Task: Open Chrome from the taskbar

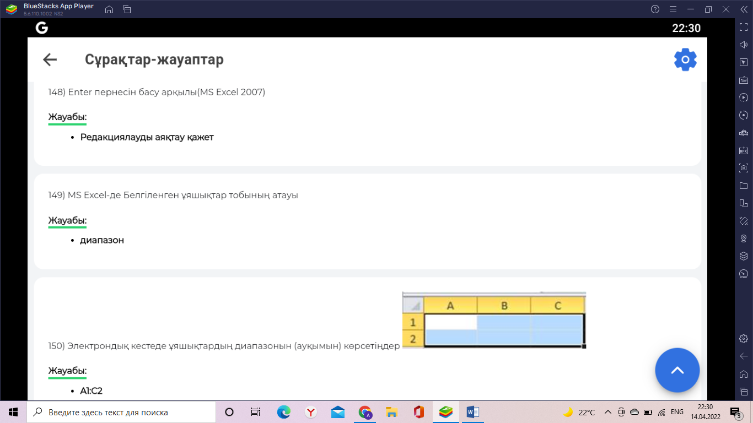Action: coord(365,412)
